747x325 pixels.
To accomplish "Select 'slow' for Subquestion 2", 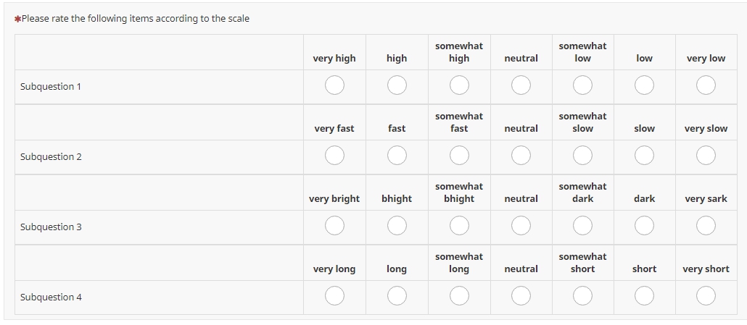I will click(644, 156).
